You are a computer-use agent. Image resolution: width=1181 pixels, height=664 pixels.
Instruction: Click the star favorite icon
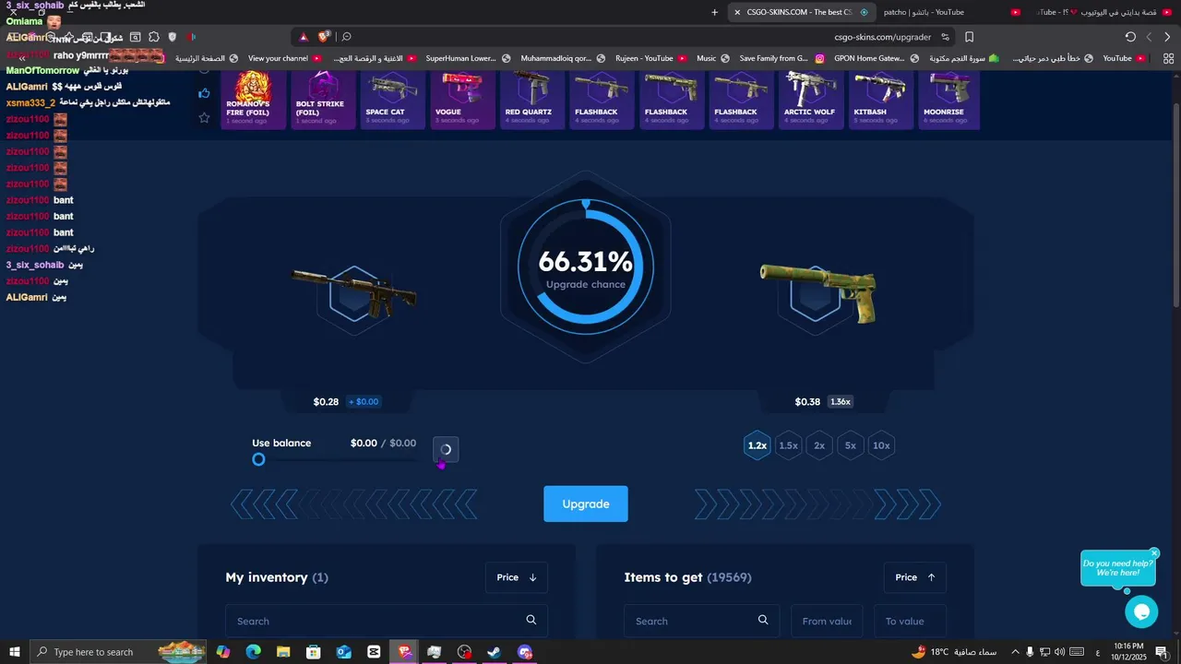coord(205,117)
